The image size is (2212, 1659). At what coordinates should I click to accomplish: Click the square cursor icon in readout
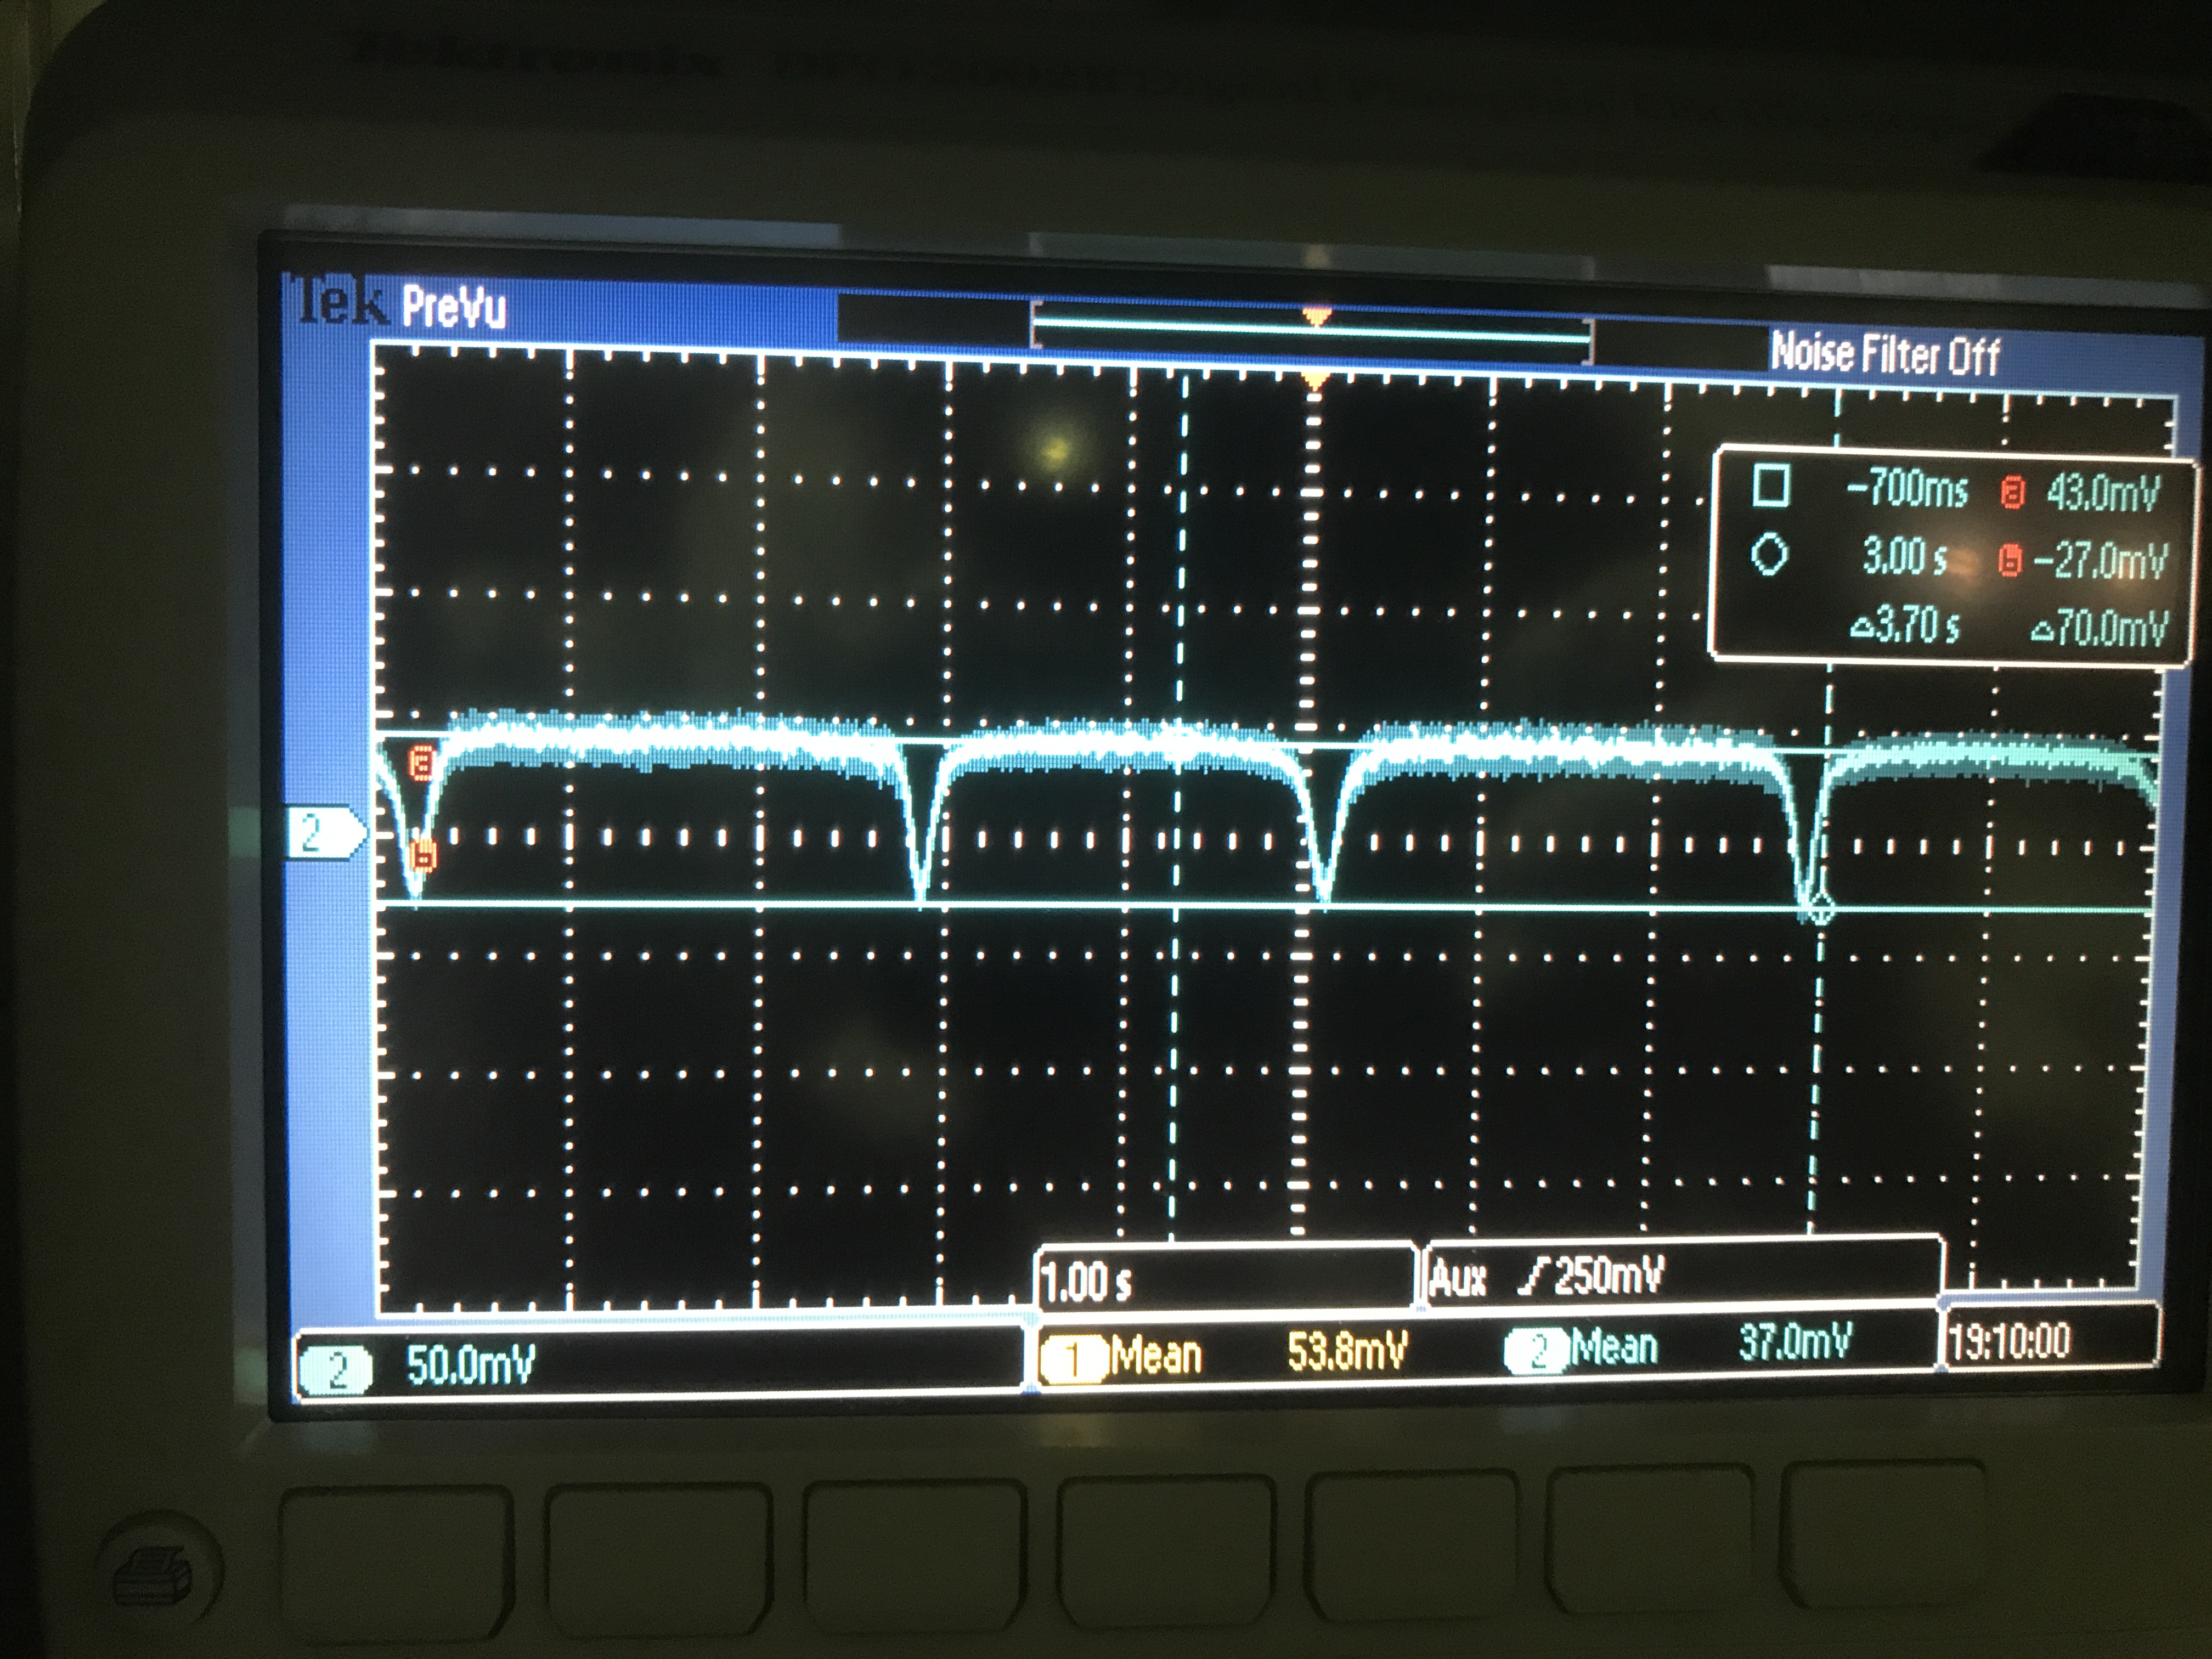pos(1771,486)
